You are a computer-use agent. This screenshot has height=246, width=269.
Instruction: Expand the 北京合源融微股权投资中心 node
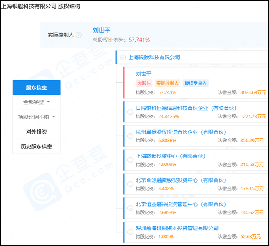pyautogui.click(x=130, y=184)
